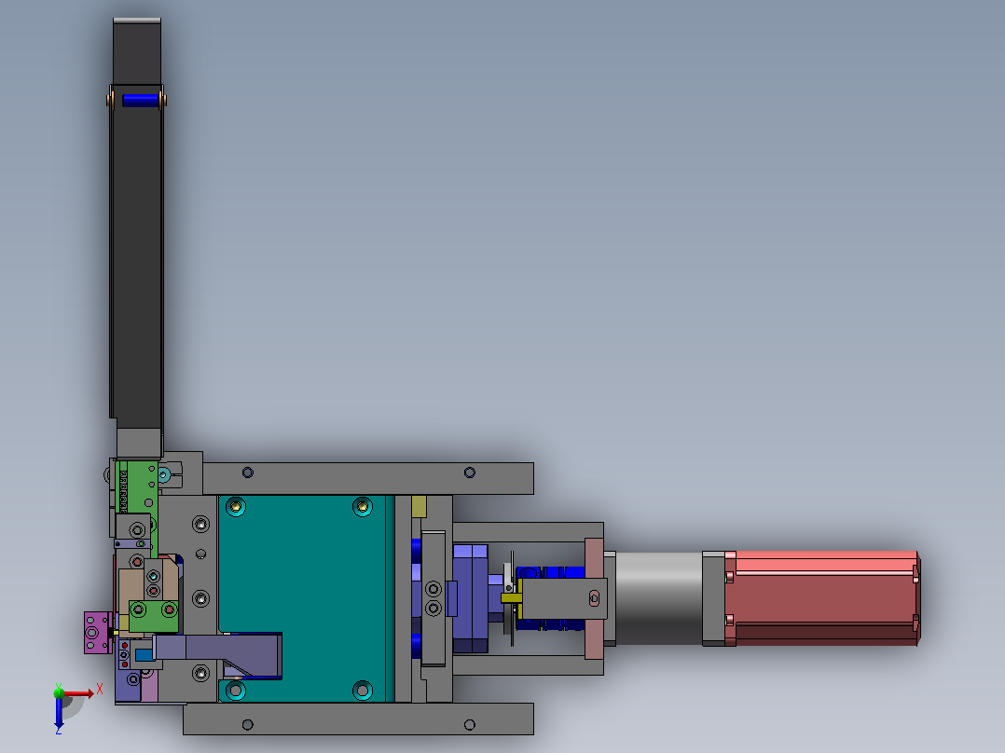The width and height of the screenshot is (1005, 753).
Task: Select the blue shaft coupling
Action: [x=550, y=571]
